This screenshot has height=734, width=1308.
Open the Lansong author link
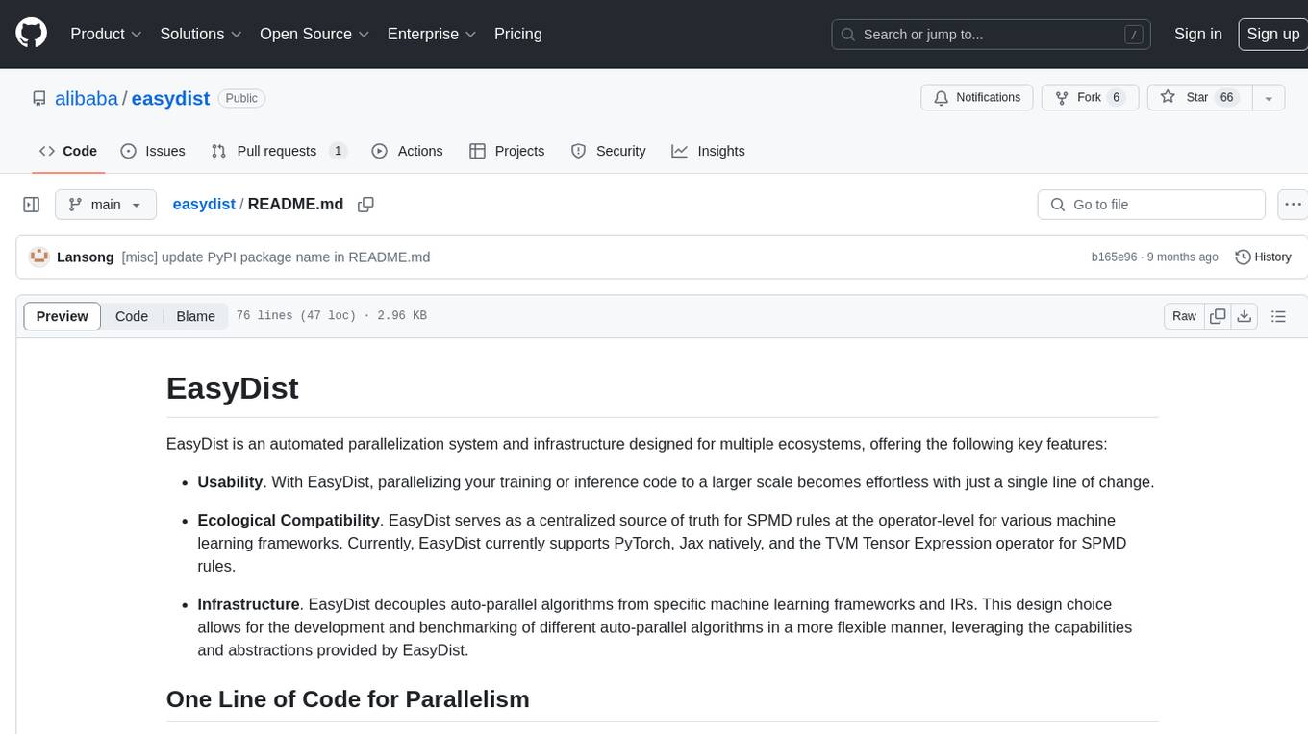tap(86, 257)
